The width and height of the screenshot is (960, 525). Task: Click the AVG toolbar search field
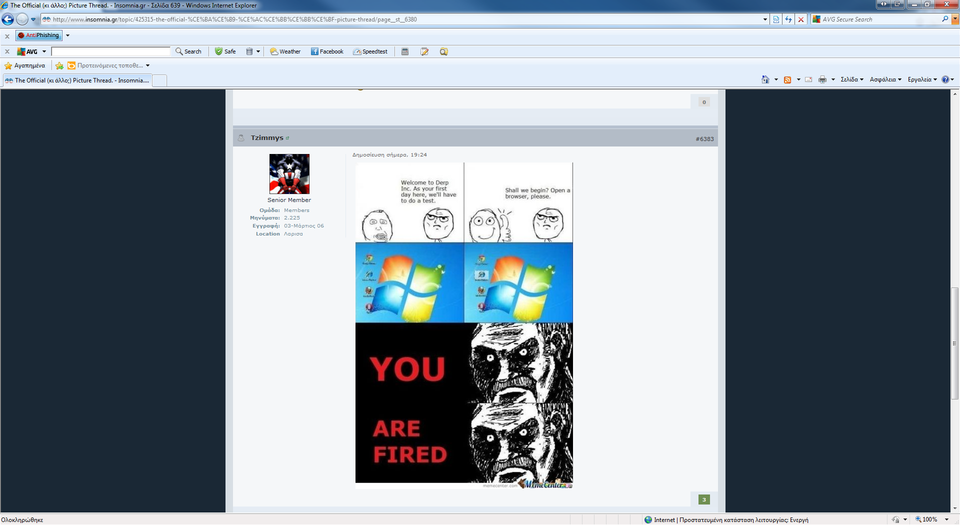point(110,51)
